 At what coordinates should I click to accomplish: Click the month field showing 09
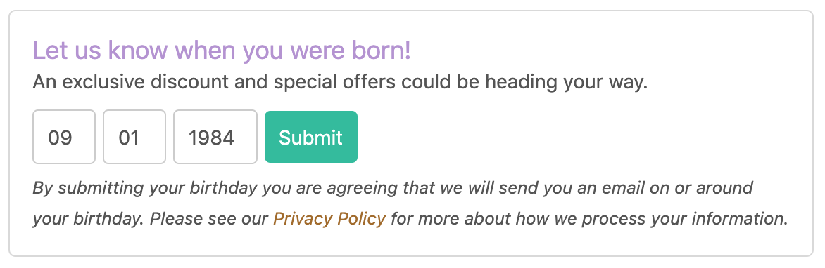pyautogui.click(x=64, y=137)
